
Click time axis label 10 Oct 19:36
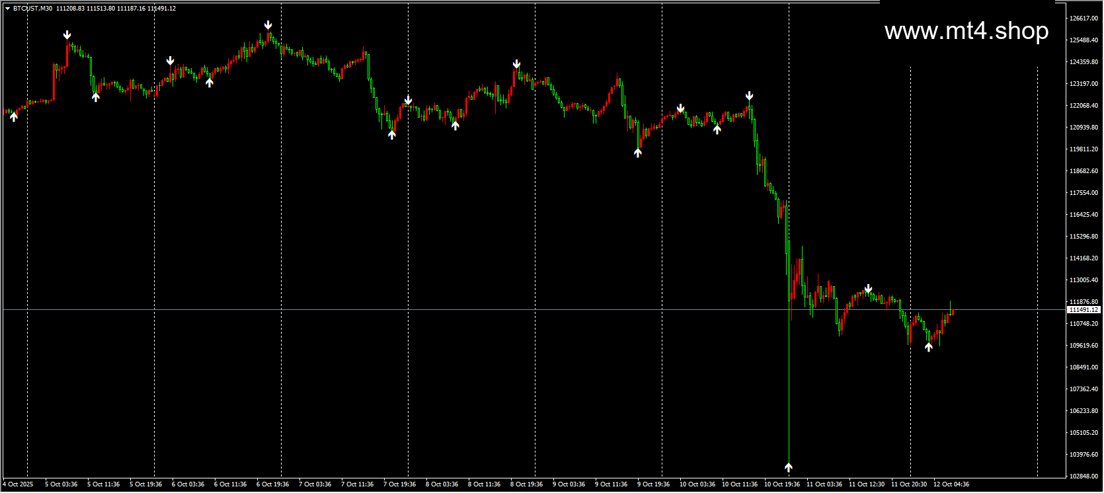782,484
